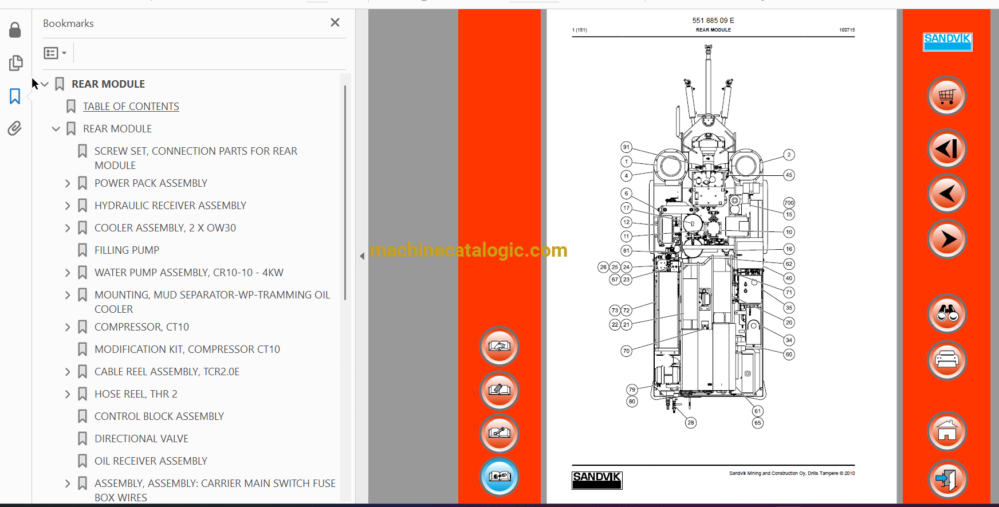
Task: Open the TABLE OF CONTENTS bookmark link
Action: 131,107
